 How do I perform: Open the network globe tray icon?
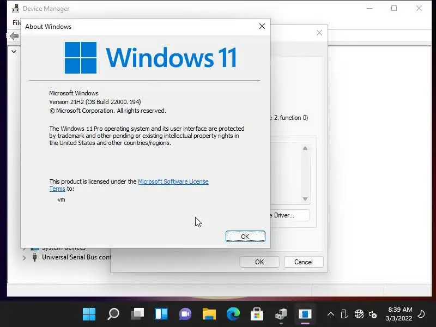(359, 314)
